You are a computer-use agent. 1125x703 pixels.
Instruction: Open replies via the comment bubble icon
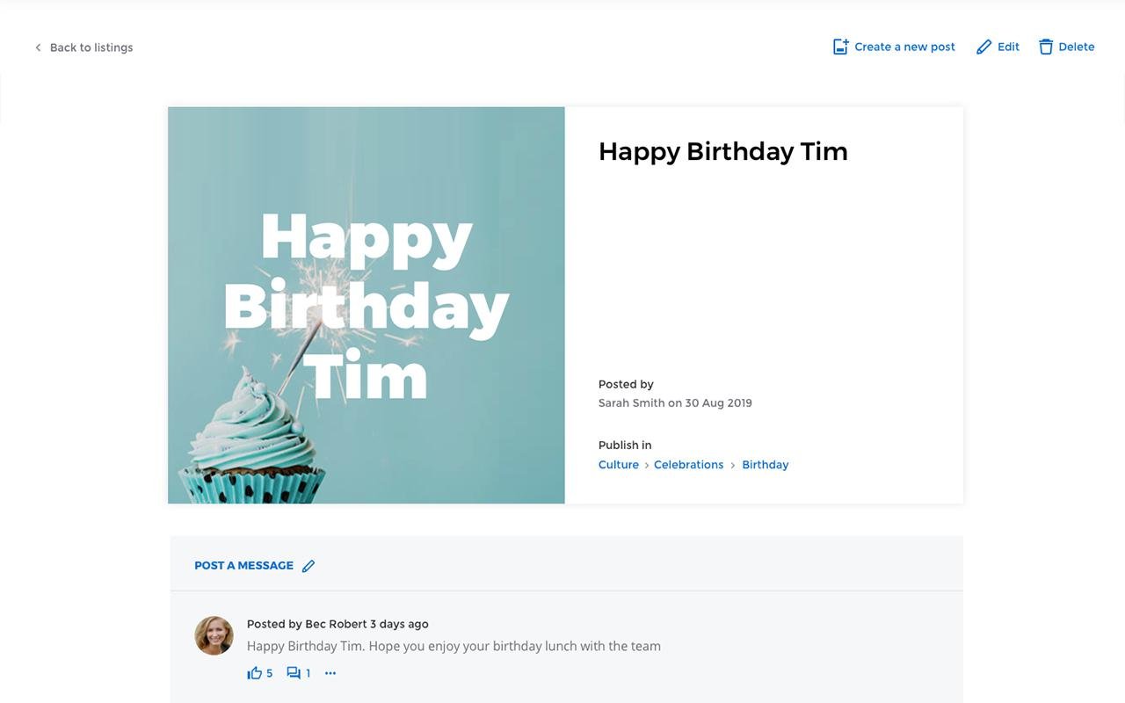click(294, 673)
